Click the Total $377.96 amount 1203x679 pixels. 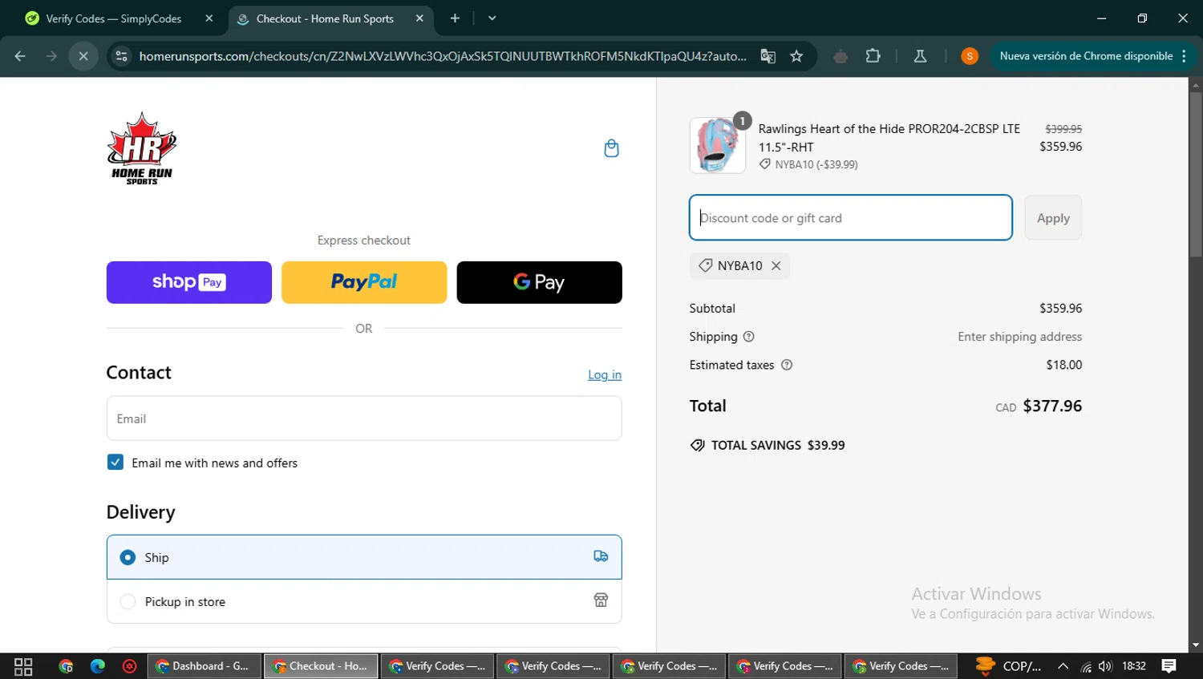click(x=1052, y=406)
